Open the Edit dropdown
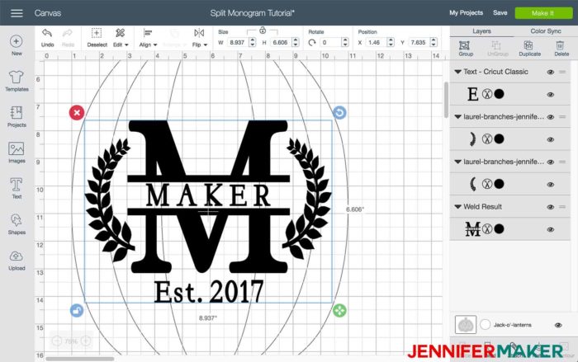The height and width of the screenshot is (362, 578). pyautogui.click(x=121, y=45)
